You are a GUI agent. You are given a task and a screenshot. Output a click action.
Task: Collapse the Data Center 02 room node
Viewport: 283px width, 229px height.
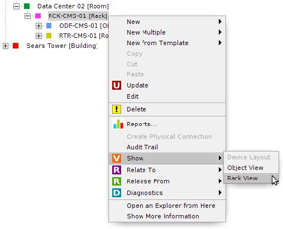coord(16,6)
